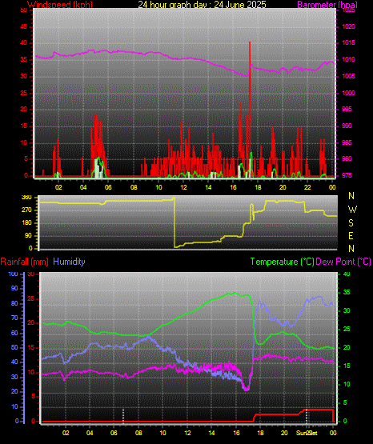Click the "24 hour graph day : 24 June 2025" title
This screenshot has width=373, height=444.
pyautogui.click(x=202, y=5)
